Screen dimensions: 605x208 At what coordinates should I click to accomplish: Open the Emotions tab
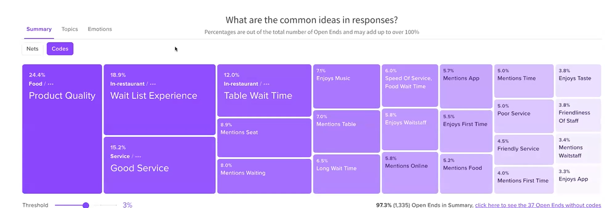coord(100,29)
